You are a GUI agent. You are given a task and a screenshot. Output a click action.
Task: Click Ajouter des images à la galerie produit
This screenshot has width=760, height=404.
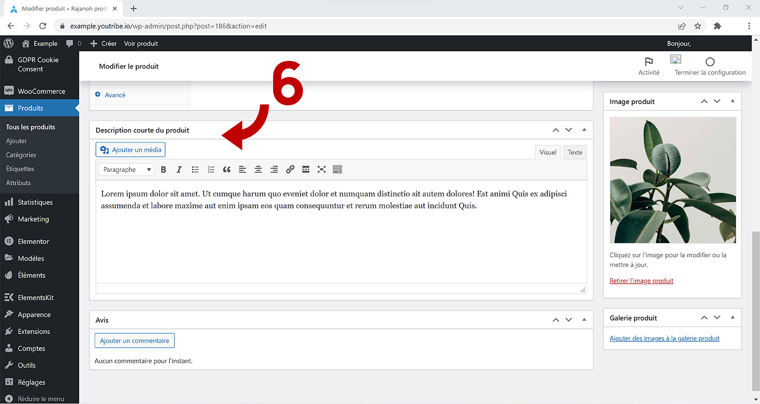664,338
